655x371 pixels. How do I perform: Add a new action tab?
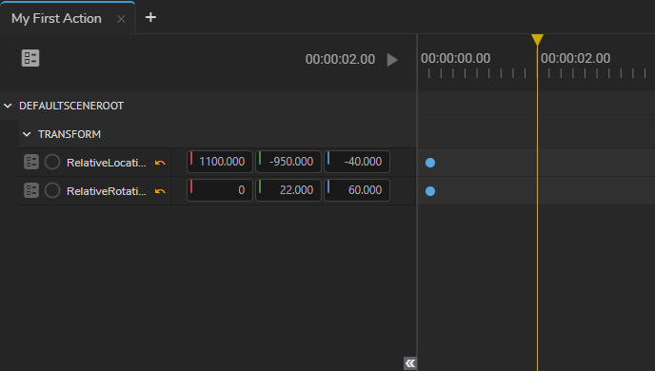click(150, 17)
